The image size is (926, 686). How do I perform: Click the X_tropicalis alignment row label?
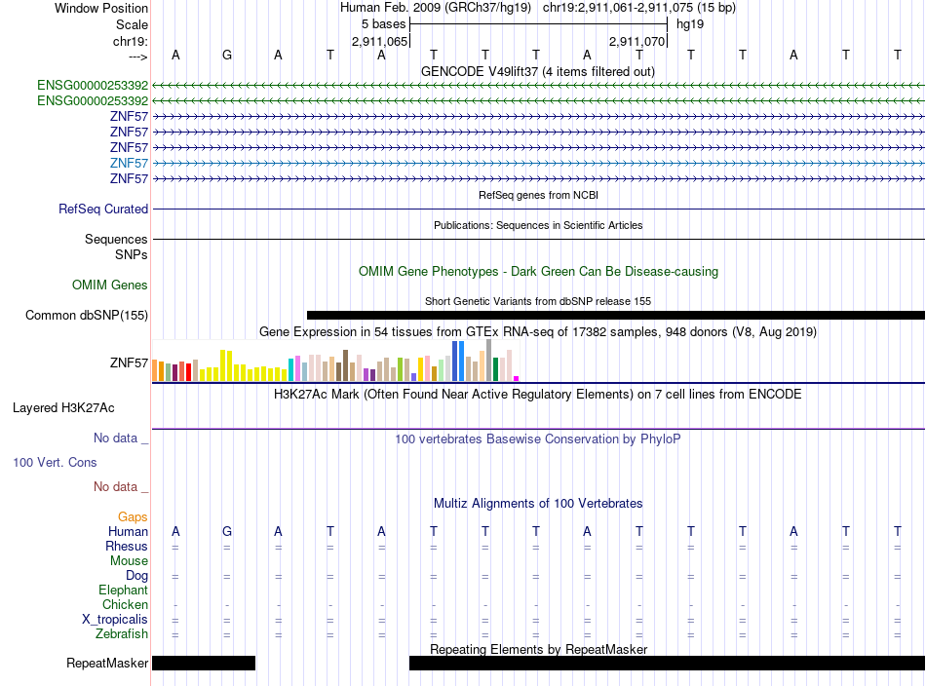tap(115, 620)
